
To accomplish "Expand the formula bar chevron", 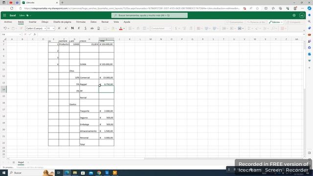I will tap(304, 34).
